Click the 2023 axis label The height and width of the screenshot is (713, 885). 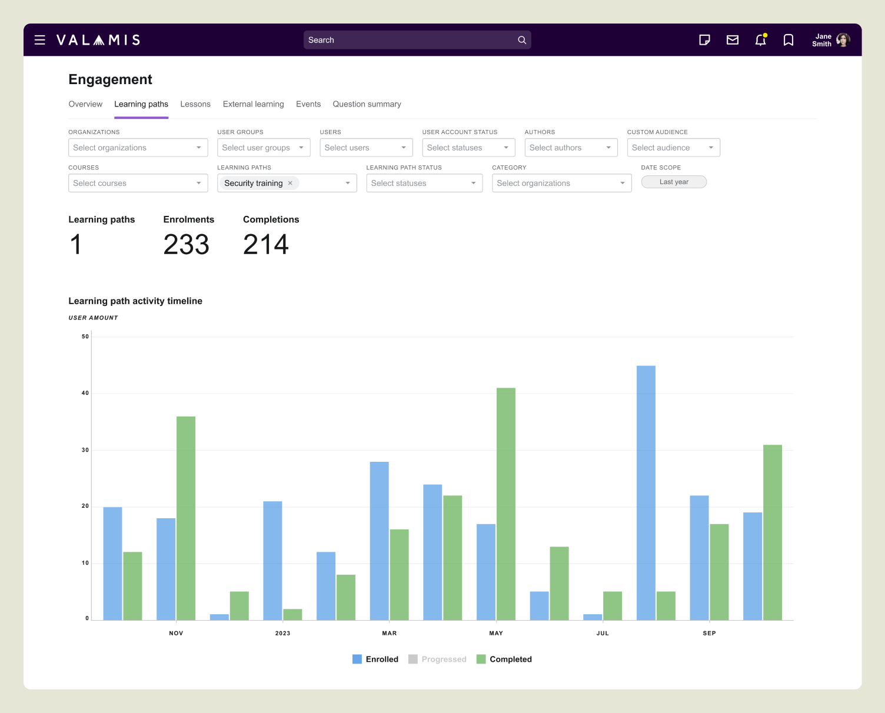[x=282, y=633]
